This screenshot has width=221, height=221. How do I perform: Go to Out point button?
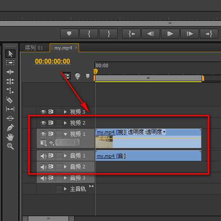pyautogui.click(x=209, y=34)
